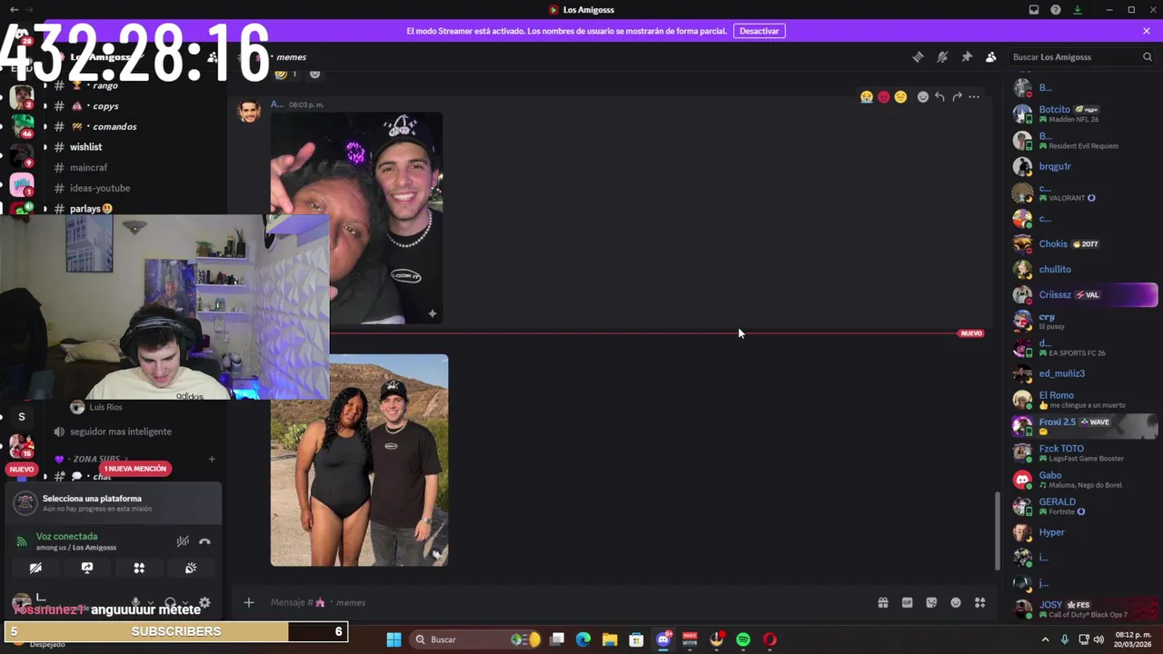Screen dimensions: 1163x654
Task: Start an activity in voice panel
Action: click(139, 568)
